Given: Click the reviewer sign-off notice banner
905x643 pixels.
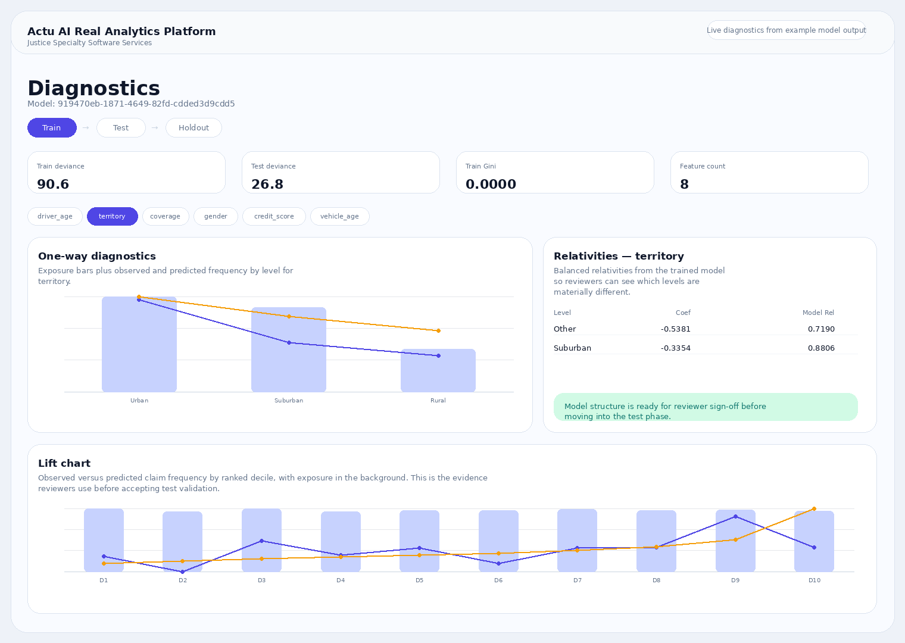Looking at the screenshot, I should click(706, 407).
